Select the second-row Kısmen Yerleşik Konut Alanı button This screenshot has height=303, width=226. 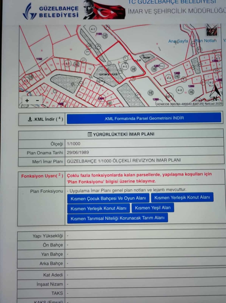pos(98,208)
